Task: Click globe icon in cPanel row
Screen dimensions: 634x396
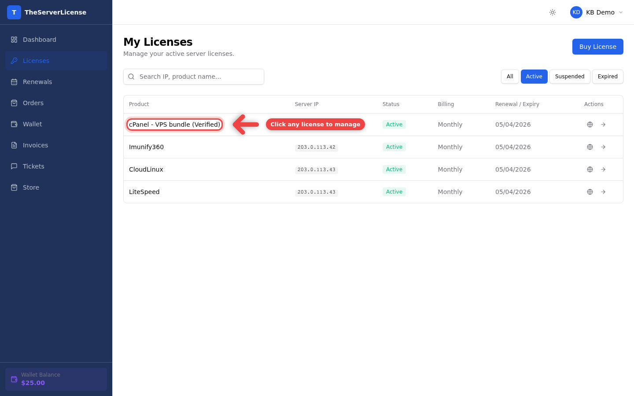Action: (590, 125)
